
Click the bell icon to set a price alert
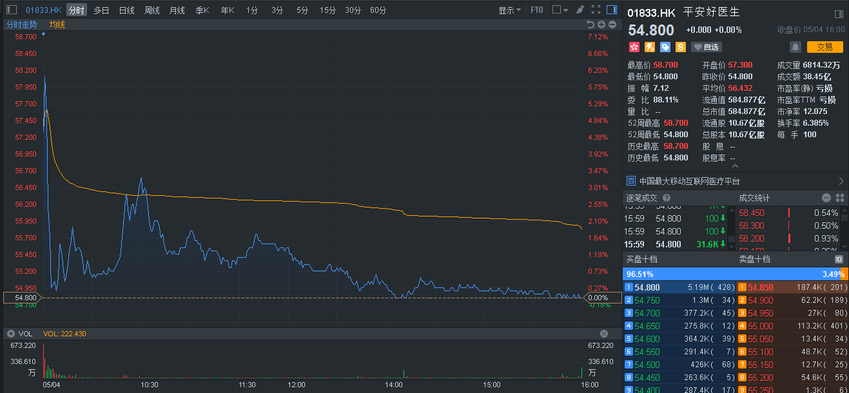[x=795, y=46]
